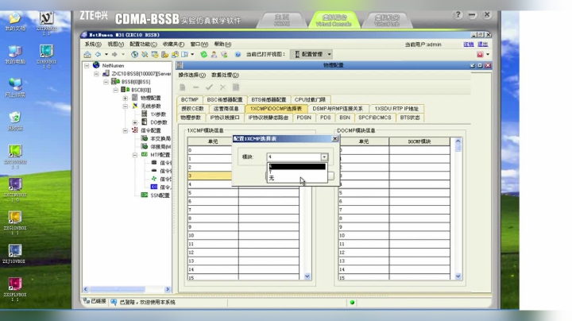Open the 操作选择(O) menu
Image resolution: width=572 pixels, height=321 pixels.
pos(192,75)
